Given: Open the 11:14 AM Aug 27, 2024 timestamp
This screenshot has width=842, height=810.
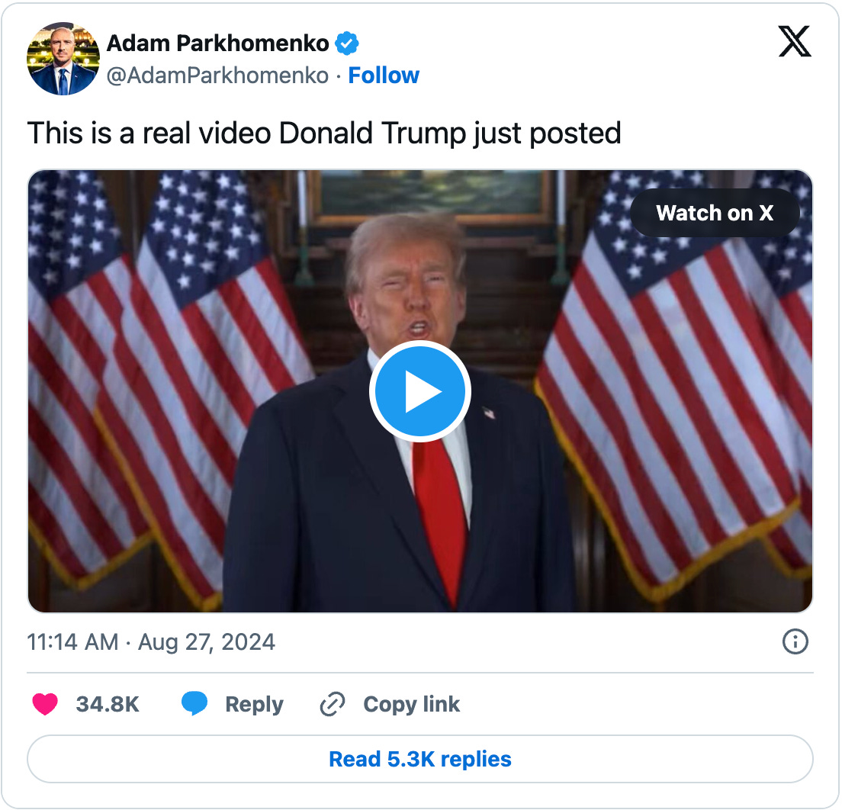Looking at the screenshot, I should pyautogui.click(x=151, y=642).
